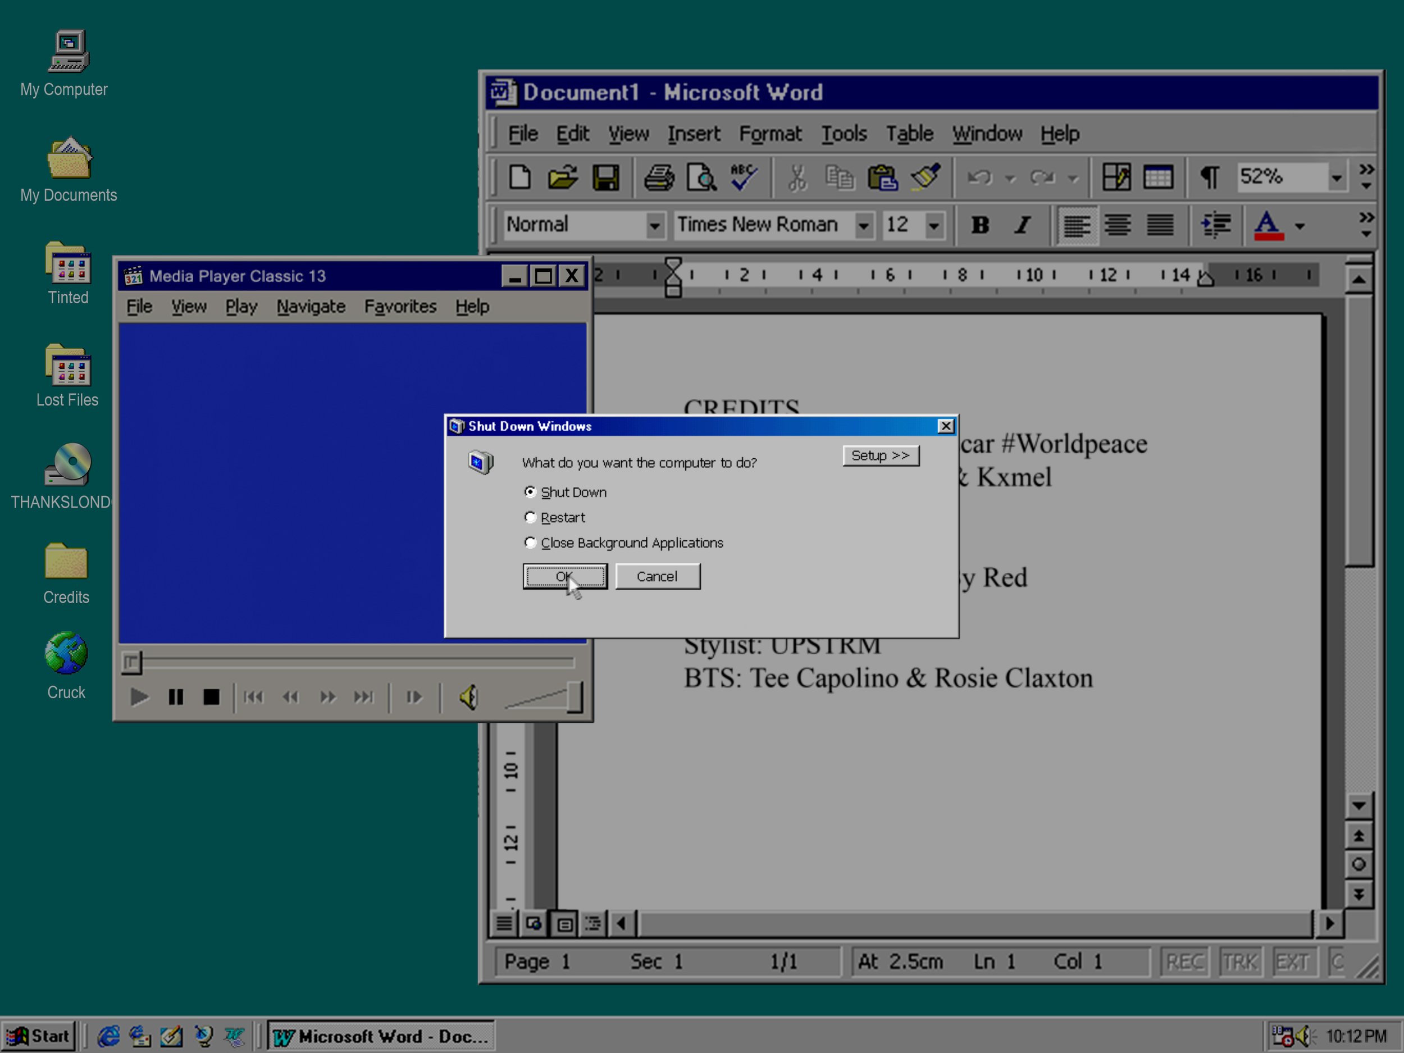Click Pause in Media Player Classic
The height and width of the screenshot is (1053, 1404).
176,698
